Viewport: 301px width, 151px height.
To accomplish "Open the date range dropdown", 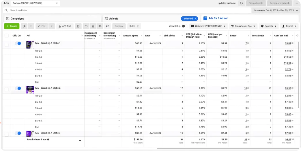I will (x=276, y=10).
